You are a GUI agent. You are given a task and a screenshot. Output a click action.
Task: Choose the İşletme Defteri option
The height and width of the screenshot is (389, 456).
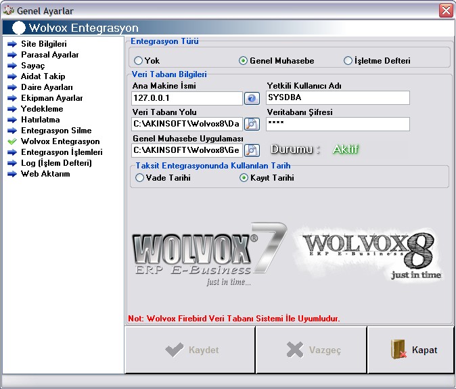pyautogui.click(x=377, y=61)
